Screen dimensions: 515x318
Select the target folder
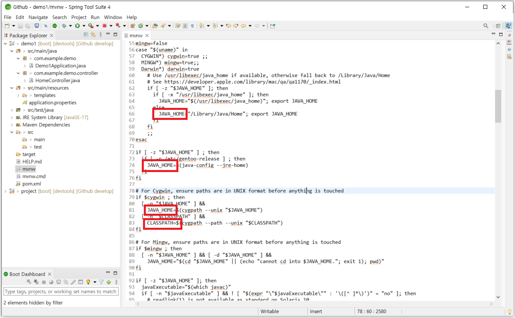(26, 154)
